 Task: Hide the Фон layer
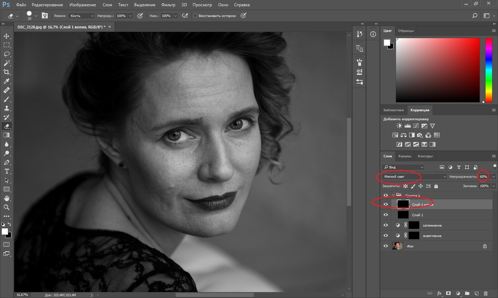(x=386, y=246)
